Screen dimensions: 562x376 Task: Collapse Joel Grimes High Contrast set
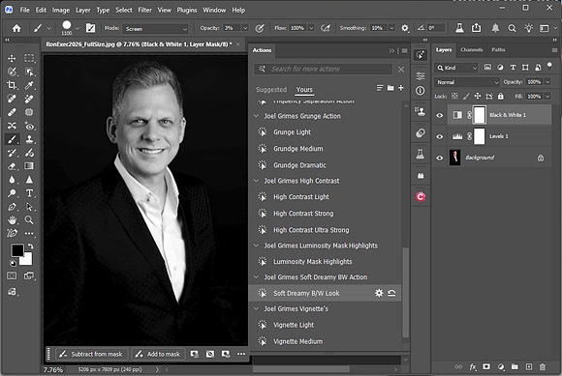[x=256, y=181]
